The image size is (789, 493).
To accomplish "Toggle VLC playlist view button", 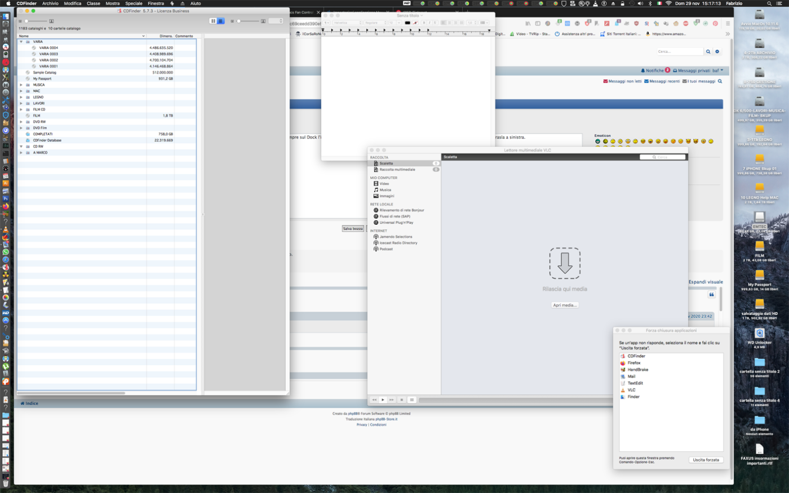I will 412,400.
